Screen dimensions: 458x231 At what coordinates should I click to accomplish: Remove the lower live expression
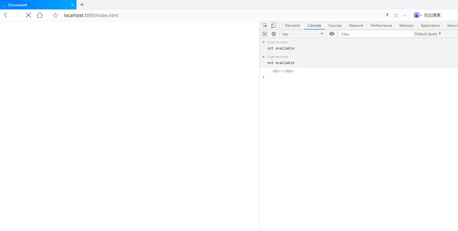tap(263, 57)
